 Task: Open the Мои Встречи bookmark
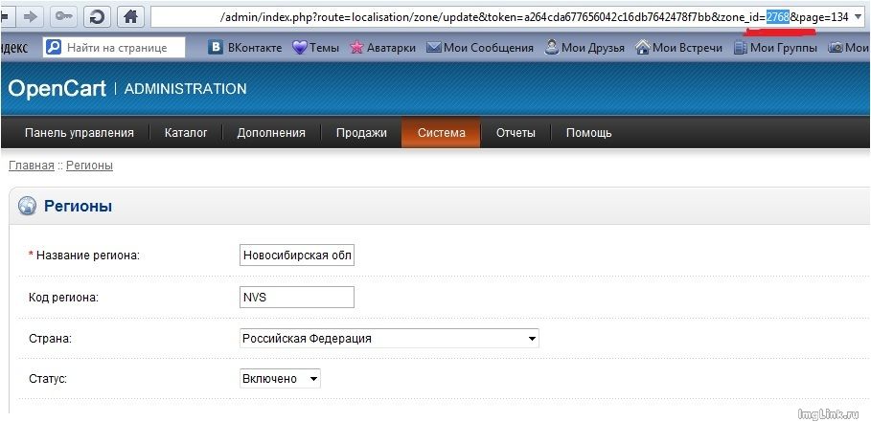coord(678,48)
